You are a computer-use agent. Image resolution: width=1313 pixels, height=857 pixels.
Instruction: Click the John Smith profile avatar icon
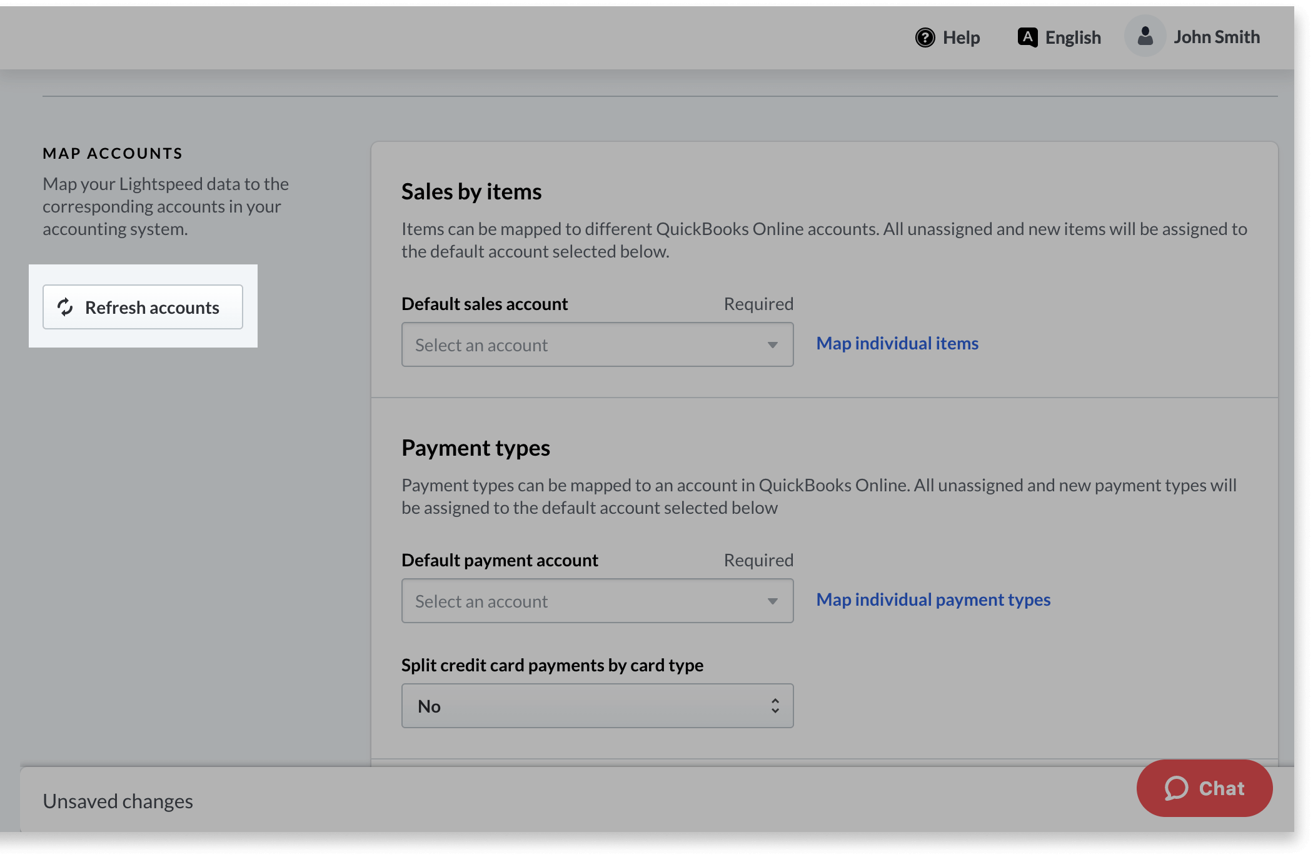1145,36
